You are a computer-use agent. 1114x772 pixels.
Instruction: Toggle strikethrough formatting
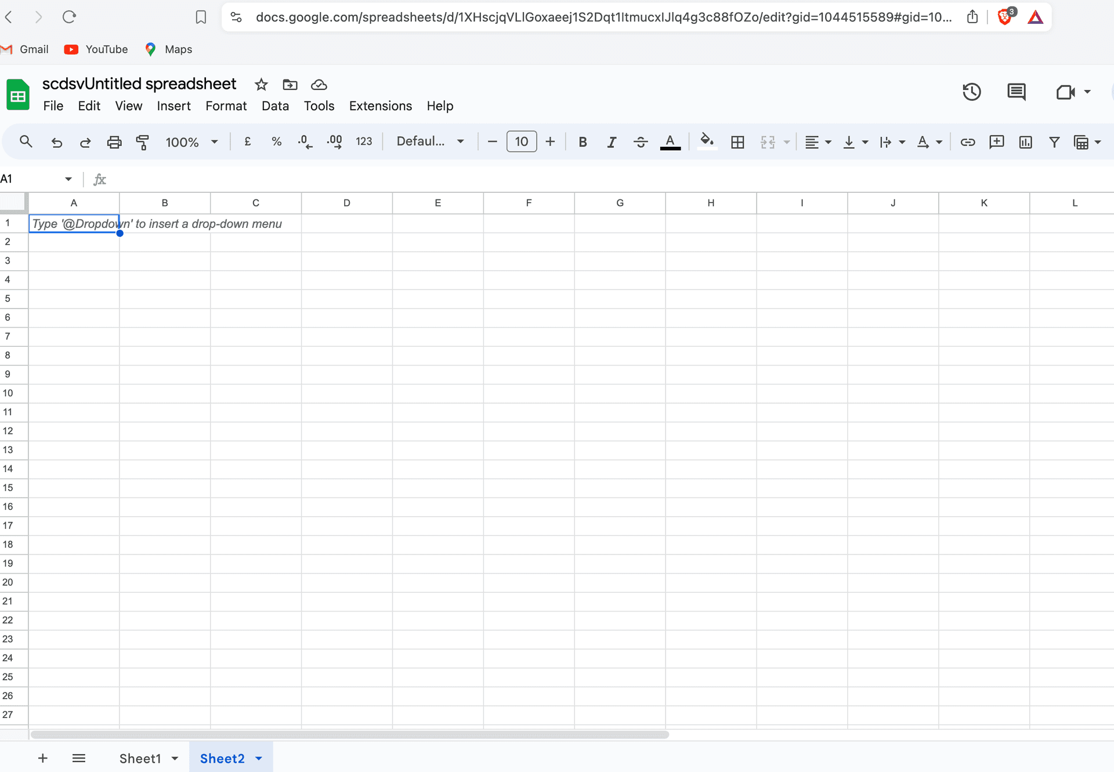(641, 142)
